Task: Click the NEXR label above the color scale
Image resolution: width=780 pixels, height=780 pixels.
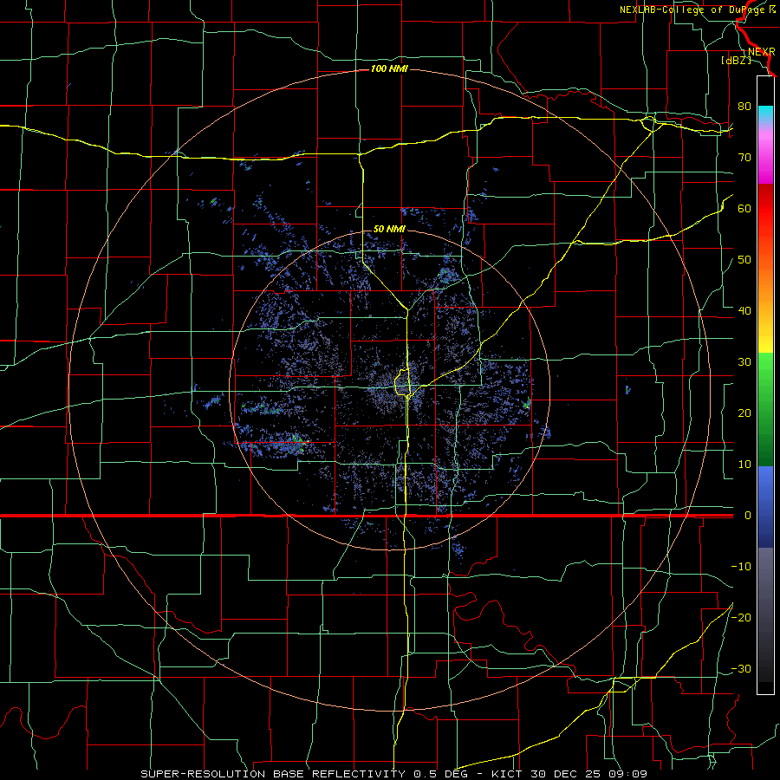Action: [x=761, y=52]
